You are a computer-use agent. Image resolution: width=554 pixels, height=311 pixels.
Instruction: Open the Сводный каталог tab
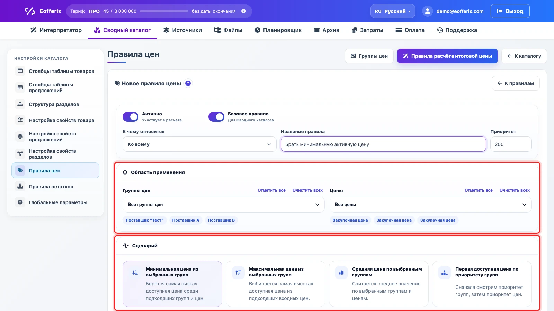122,30
